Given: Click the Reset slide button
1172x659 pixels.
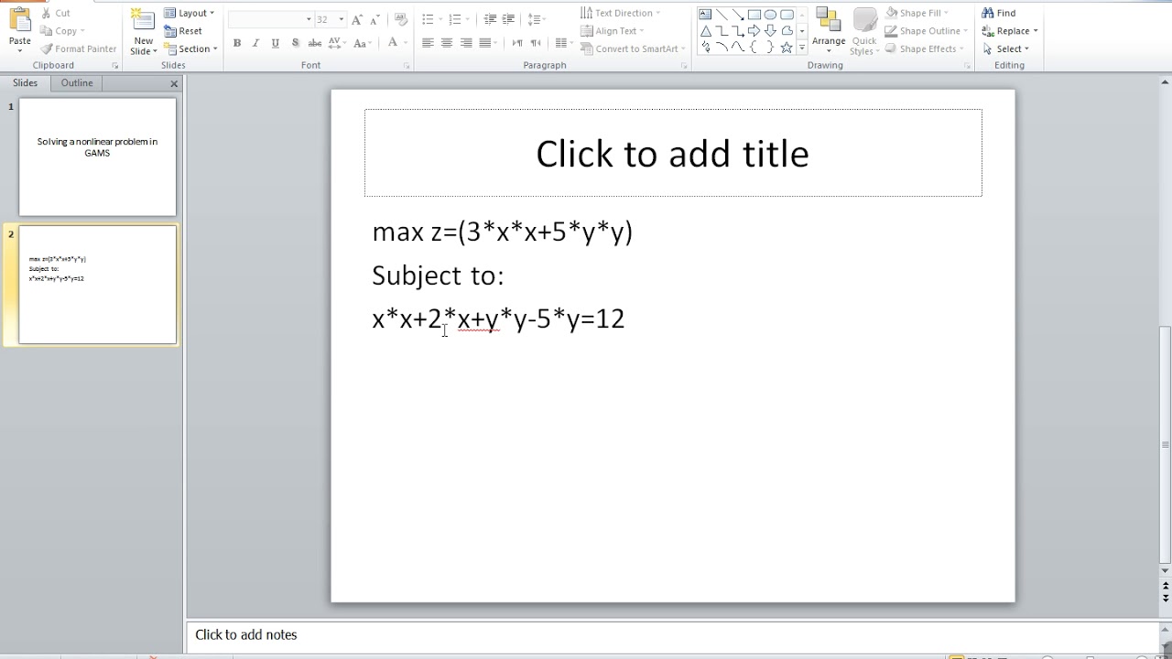Looking at the screenshot, I should pos(184,31).
